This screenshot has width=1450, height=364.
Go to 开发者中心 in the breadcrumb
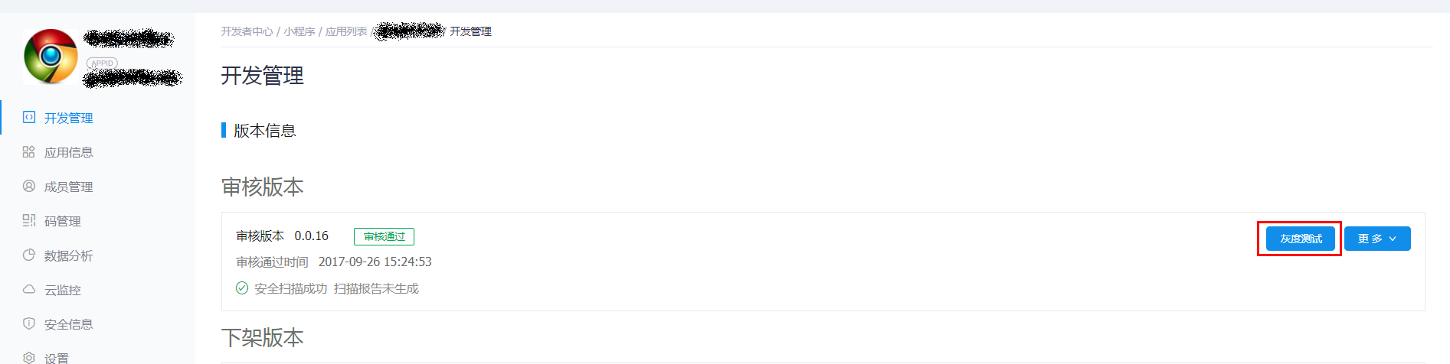click(x=247, y=31)
